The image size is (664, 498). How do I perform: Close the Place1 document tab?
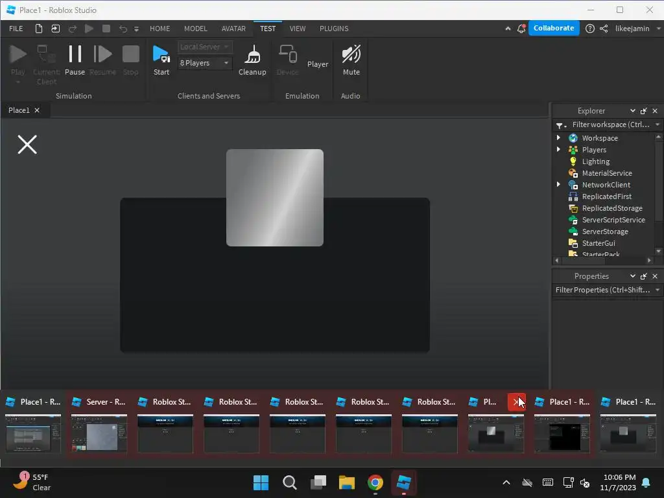37,110
